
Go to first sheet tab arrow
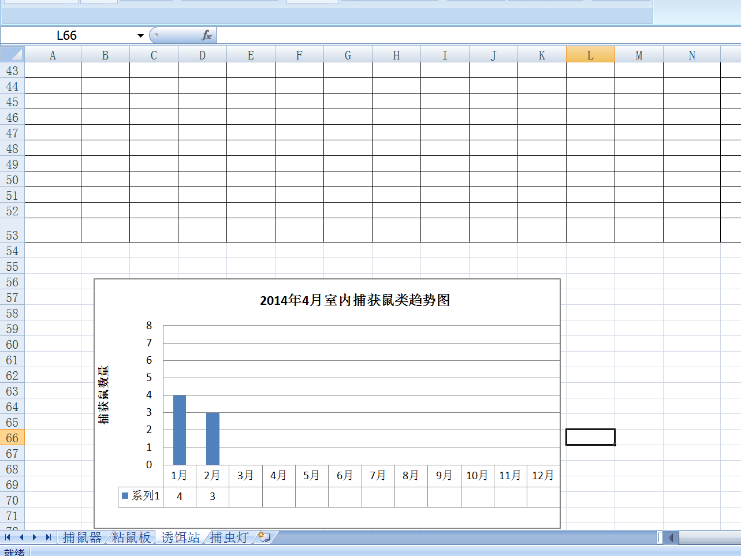click(x=8, y=538)
